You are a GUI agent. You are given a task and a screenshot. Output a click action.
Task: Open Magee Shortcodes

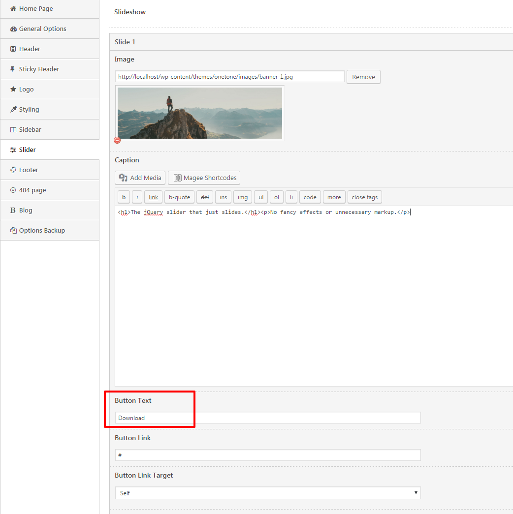204,178
